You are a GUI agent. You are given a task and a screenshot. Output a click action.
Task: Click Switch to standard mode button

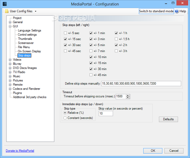click(156, 11)
